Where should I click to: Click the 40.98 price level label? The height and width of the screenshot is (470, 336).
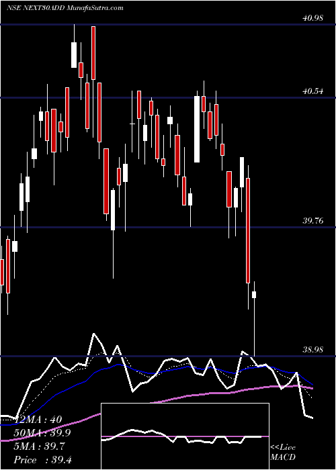[313, 18]
